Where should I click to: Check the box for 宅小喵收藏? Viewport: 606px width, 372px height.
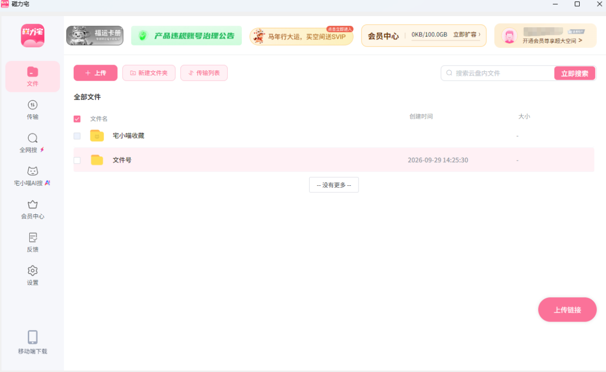point(77,136)
